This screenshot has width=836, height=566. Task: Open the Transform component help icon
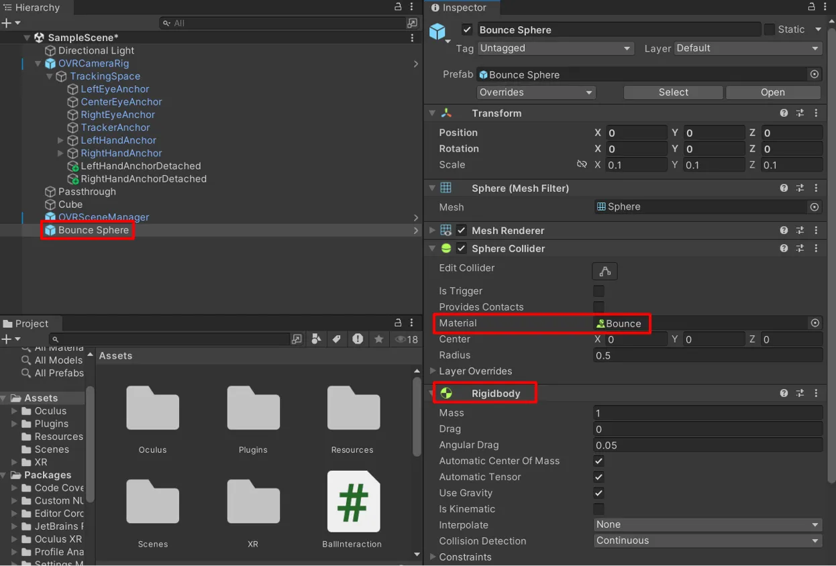[784, 113]
